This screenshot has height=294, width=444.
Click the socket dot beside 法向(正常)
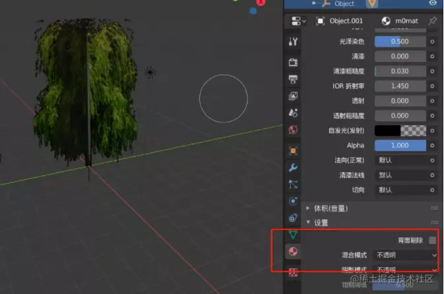tap(432, 160)
